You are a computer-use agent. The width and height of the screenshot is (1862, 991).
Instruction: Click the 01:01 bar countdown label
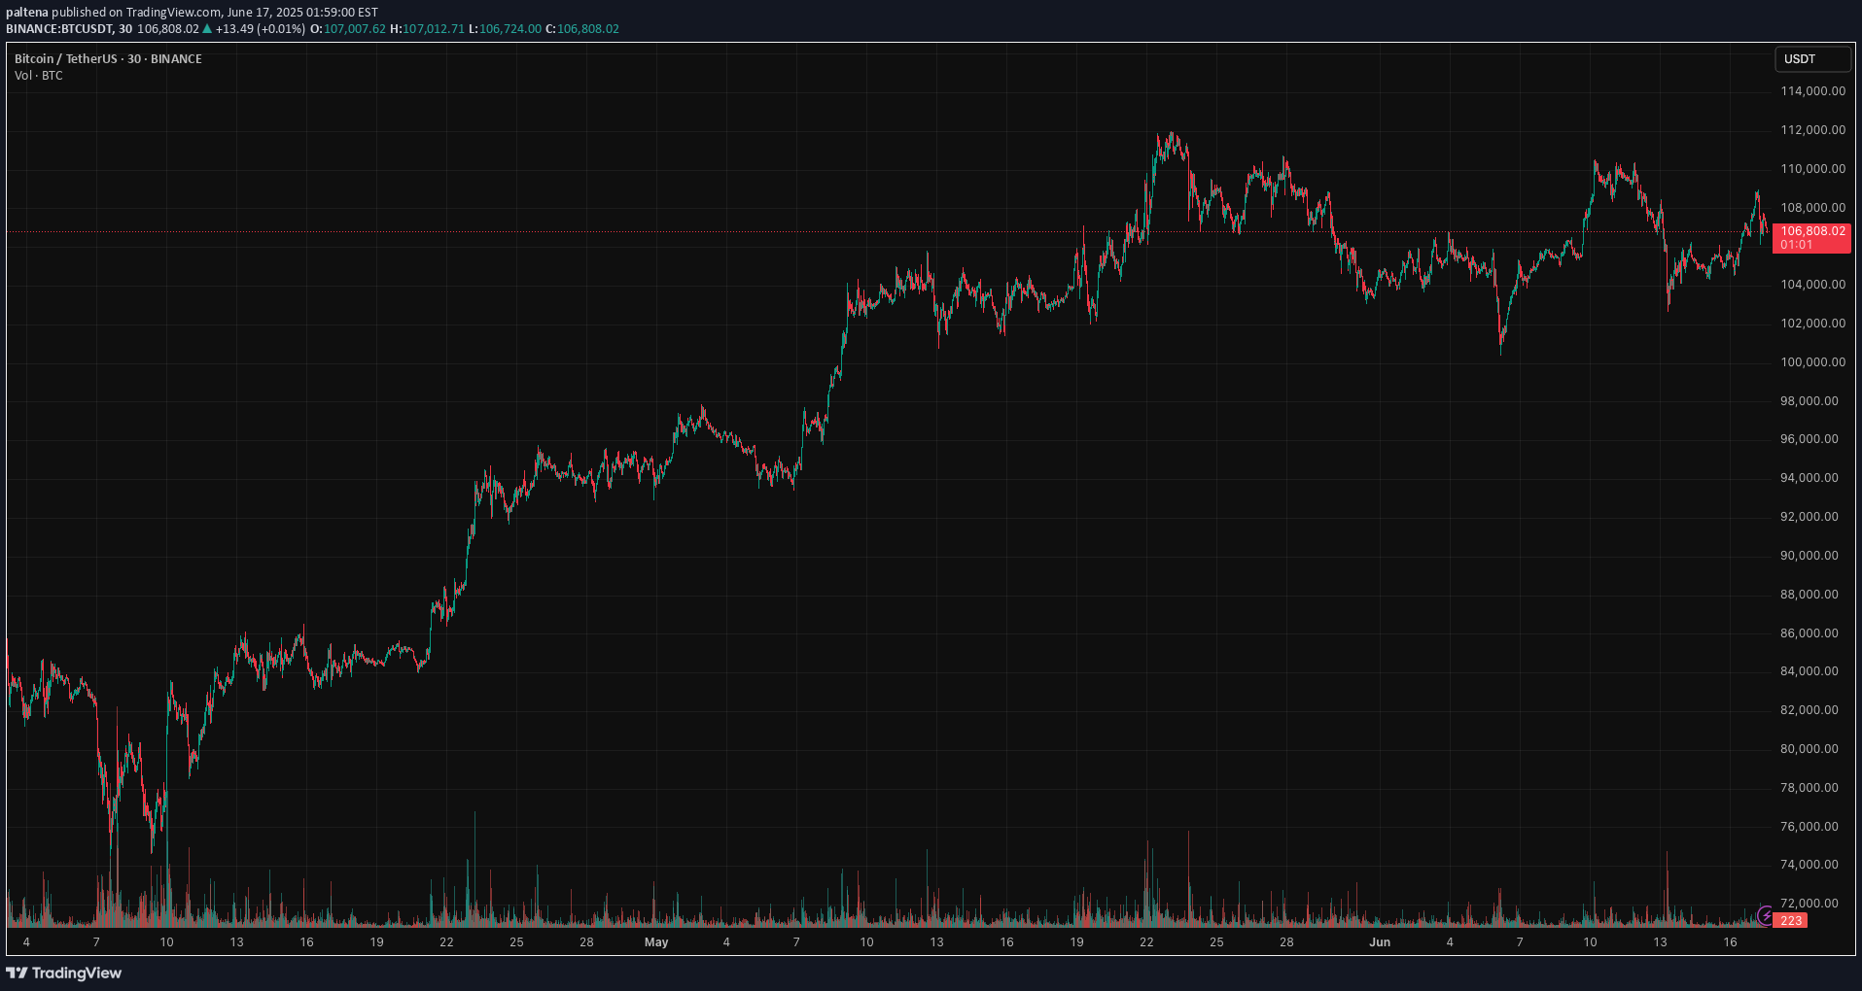(x=1797, y=245)
